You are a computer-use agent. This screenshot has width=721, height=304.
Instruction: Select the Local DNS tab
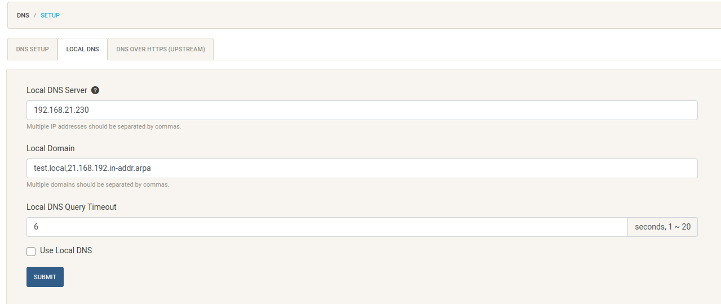pyautogui.click(x=82, y=49)
